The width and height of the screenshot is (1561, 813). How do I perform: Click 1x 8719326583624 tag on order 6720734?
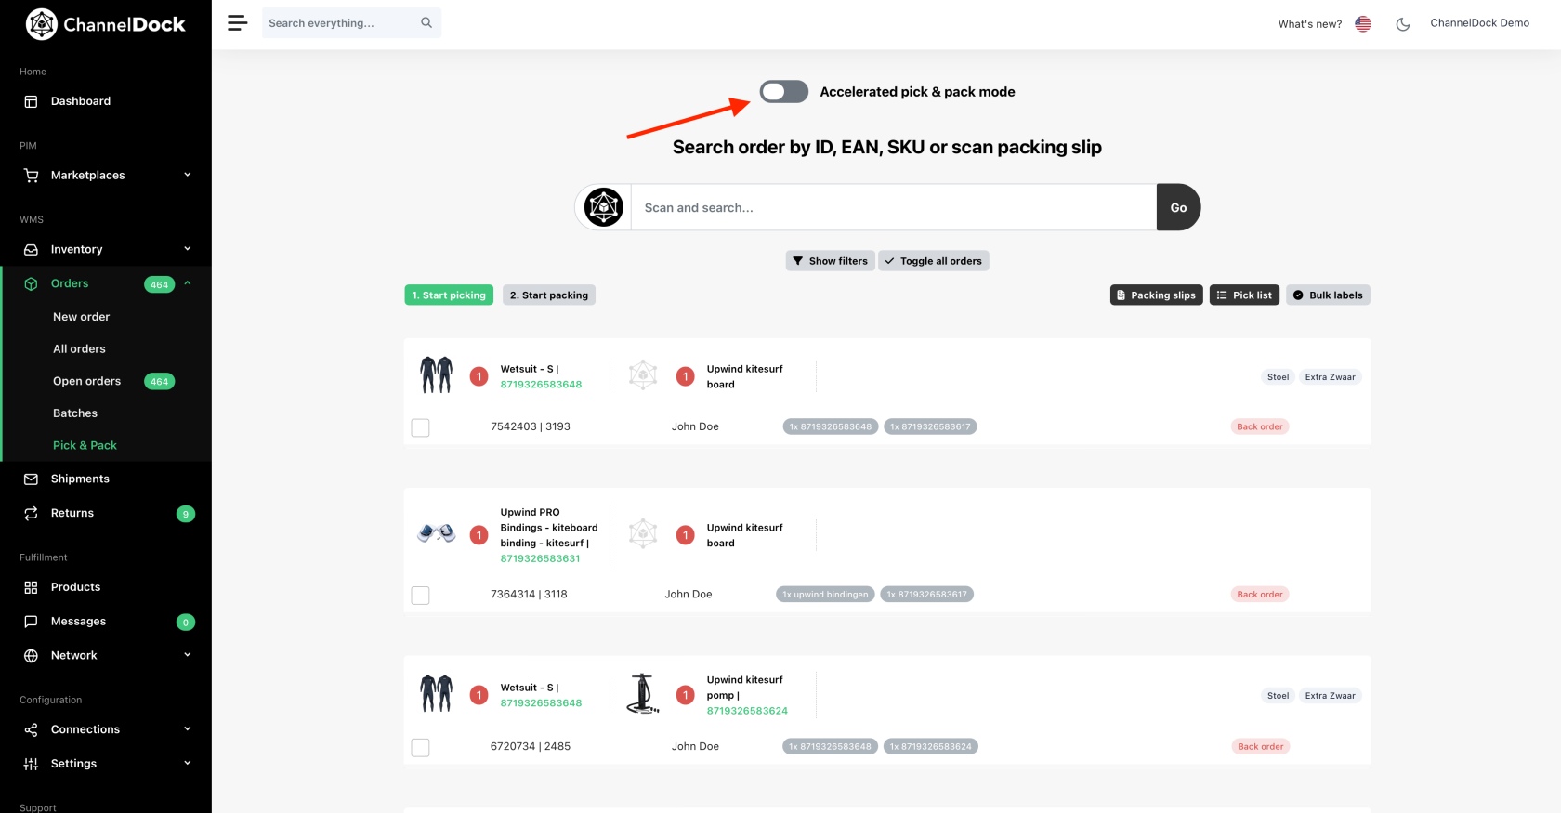[930, 747]
